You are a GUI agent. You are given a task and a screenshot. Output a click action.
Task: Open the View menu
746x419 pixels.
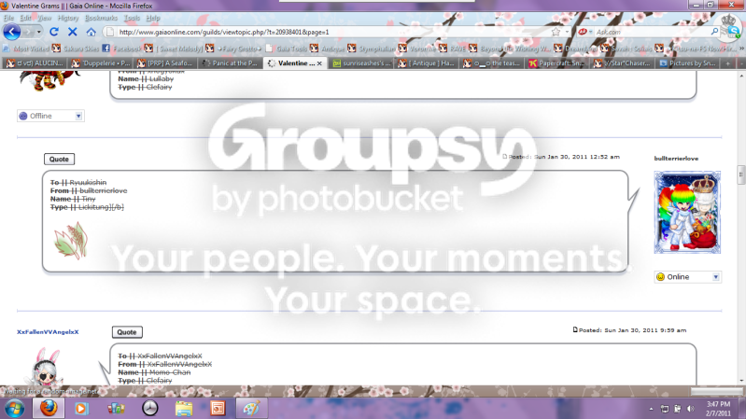point(44,18)
